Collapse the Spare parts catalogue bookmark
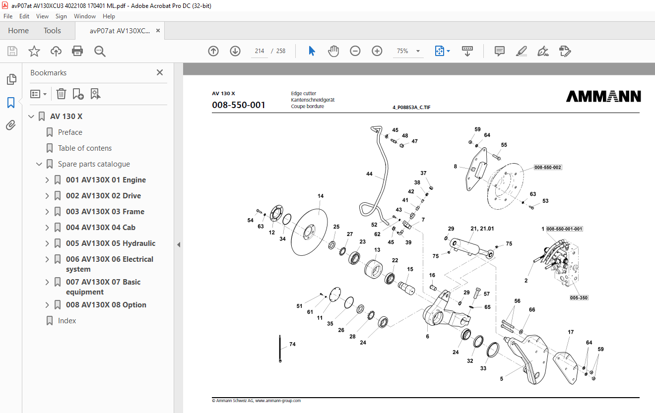 [x=39, y=164]
